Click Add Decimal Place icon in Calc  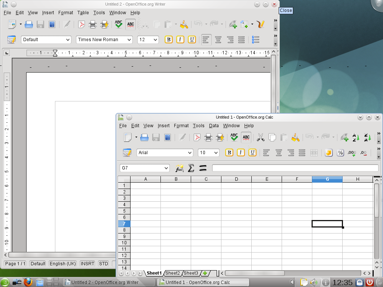(352, 153)
